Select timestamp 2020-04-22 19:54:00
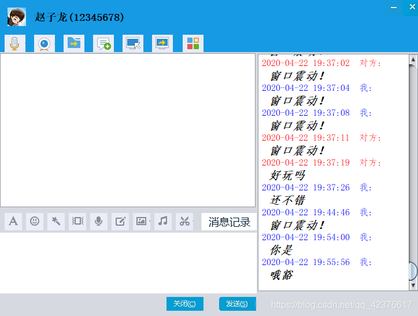 [305, 237]
